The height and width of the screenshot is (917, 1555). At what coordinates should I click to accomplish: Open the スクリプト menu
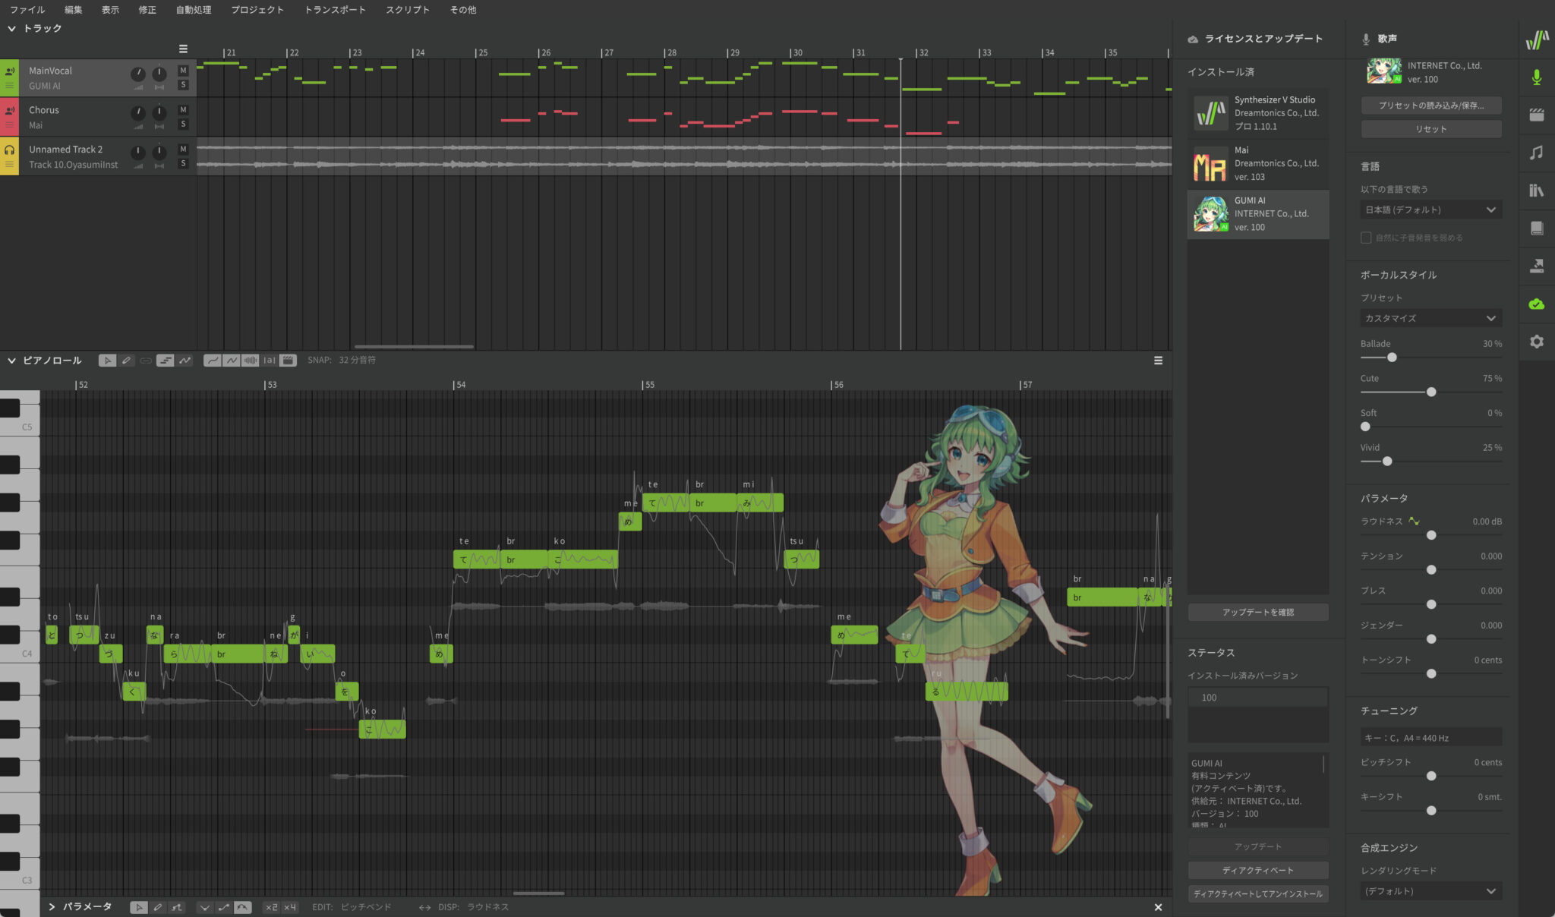pyautogui.click(x=407, y=10)
